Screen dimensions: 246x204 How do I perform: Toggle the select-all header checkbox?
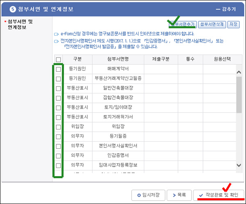coord(58,59)
